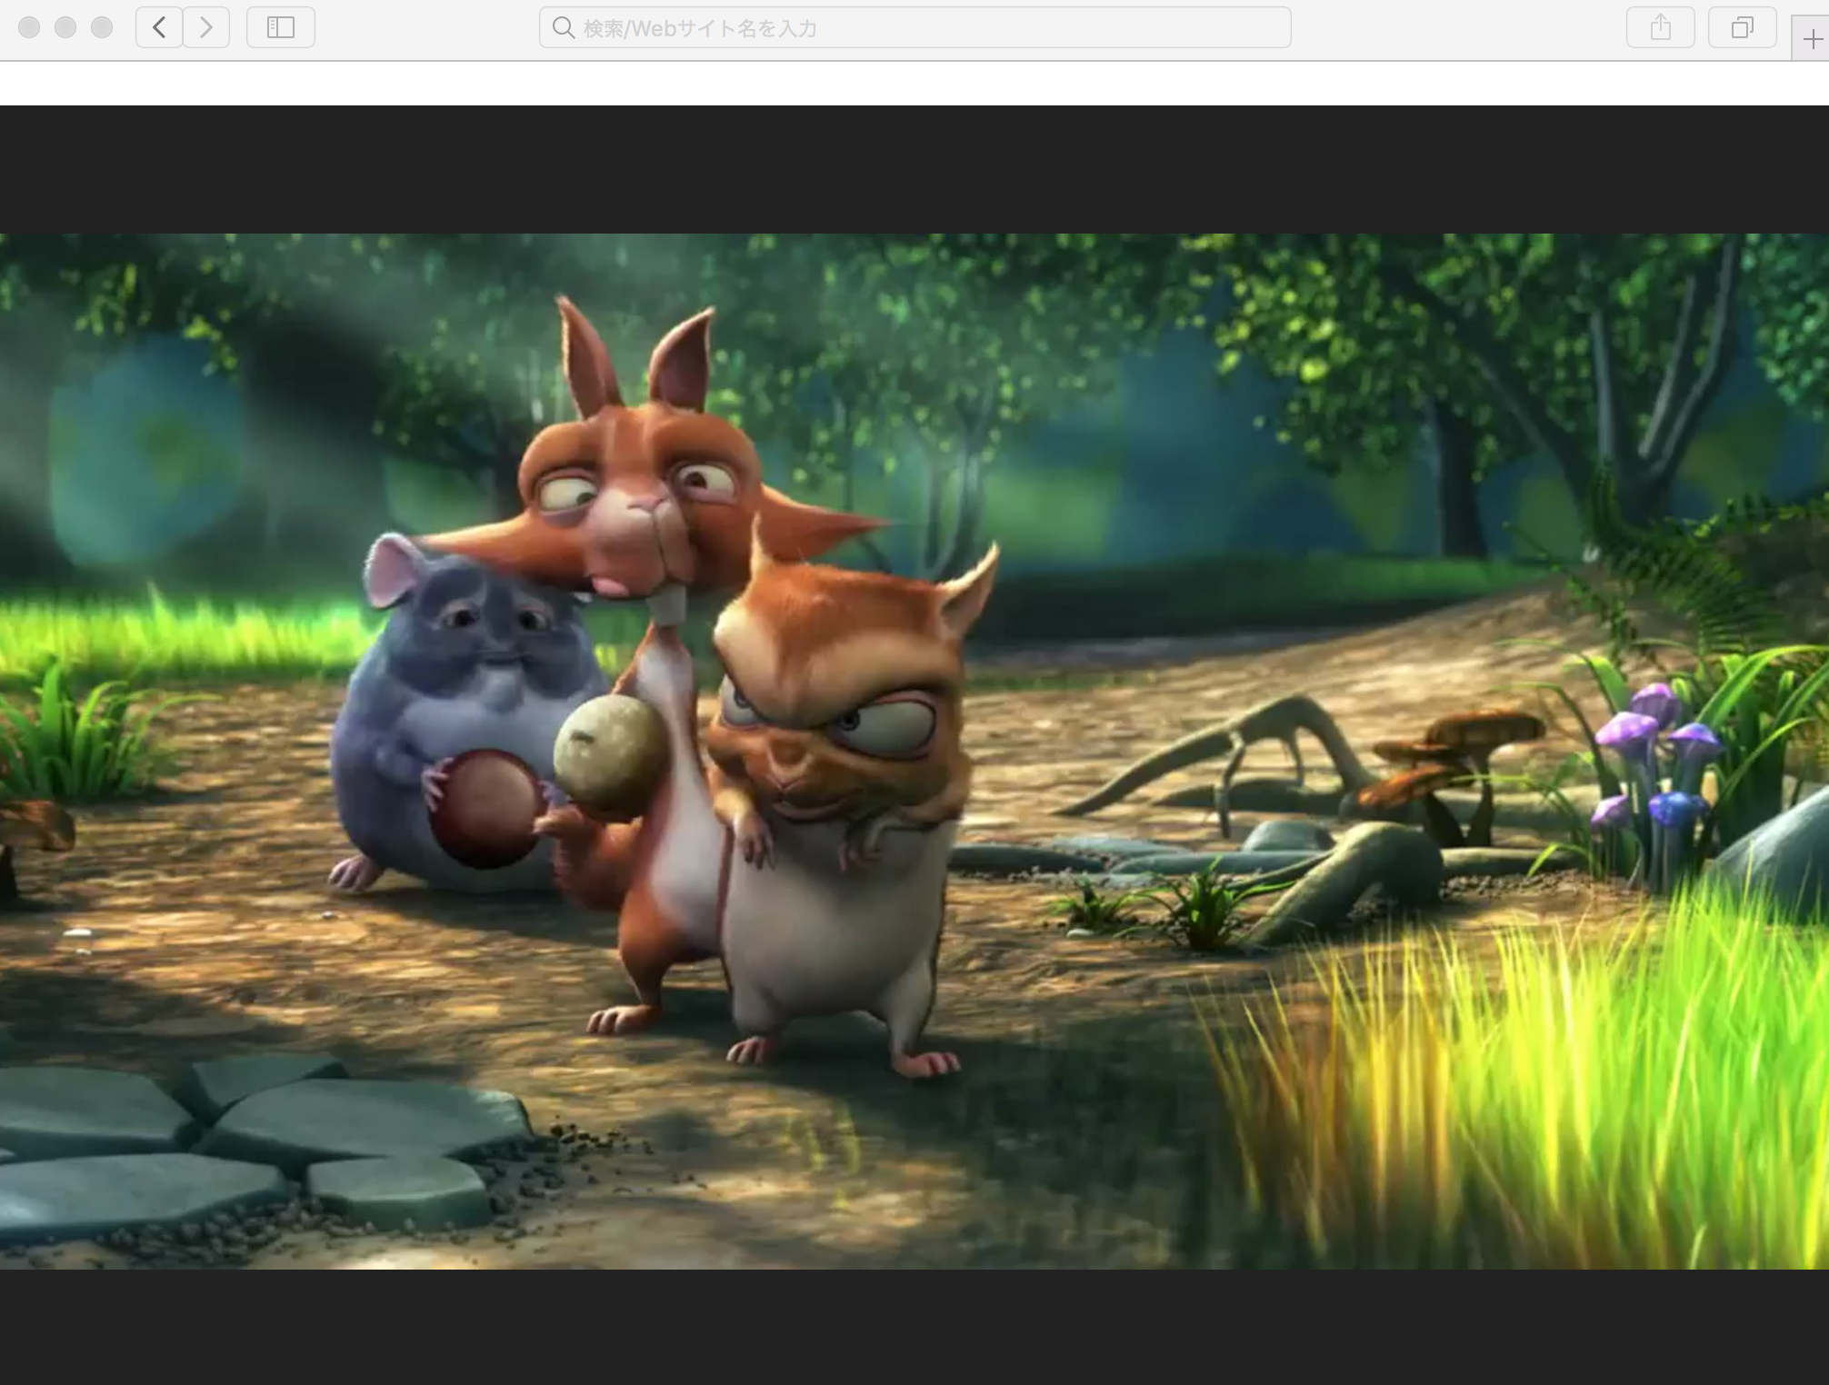Go forward to the next page
Image resolution: width=1829 pixels, height=1385 pixels.
pos(206,27)
